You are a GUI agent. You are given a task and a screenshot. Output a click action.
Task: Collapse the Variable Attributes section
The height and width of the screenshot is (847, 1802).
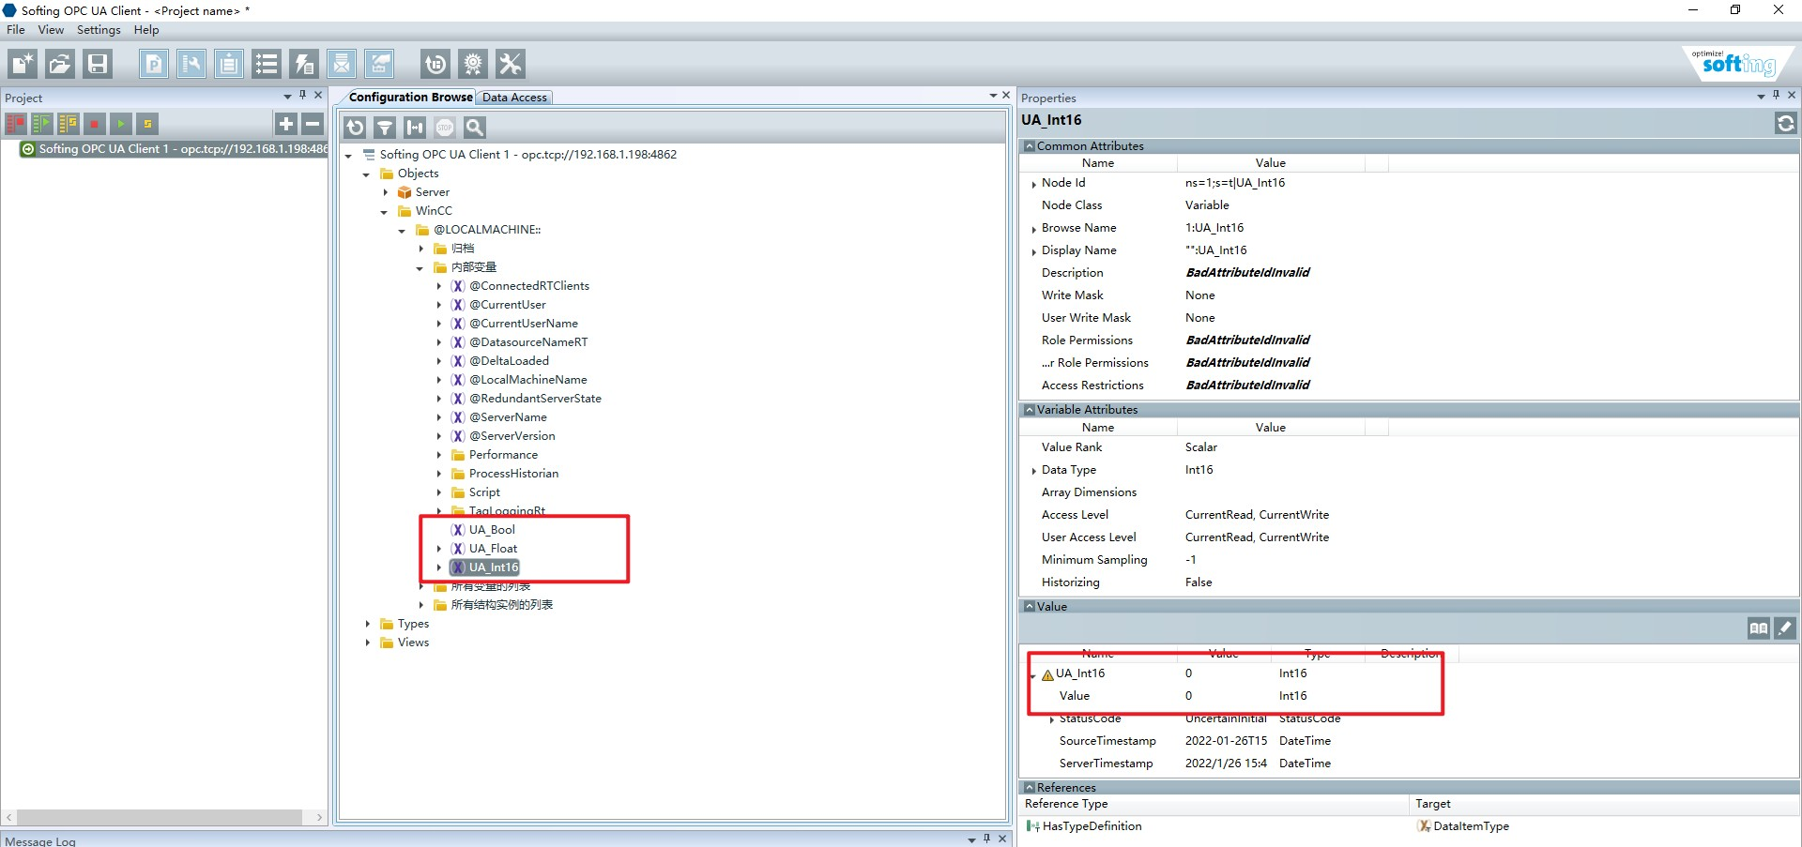pyautogui.click(x=1030, y=410)
